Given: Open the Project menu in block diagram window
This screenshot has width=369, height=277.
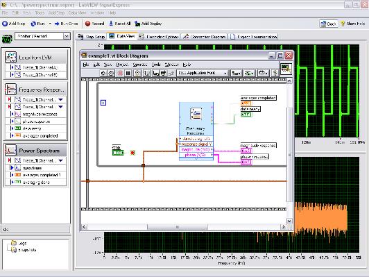Looking at the screenshot, I should click(122, 65).
